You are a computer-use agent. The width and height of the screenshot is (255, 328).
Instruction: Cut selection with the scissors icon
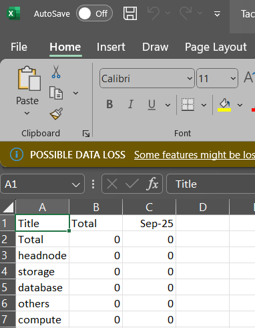click(56, 71)
